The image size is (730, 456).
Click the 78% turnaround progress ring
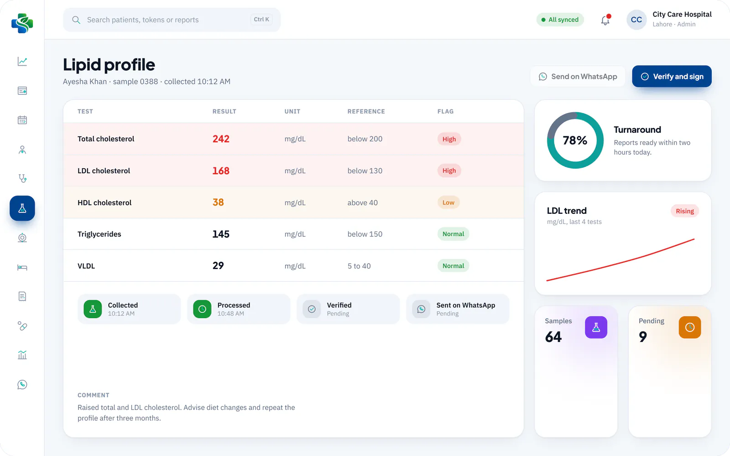point(575,140)
